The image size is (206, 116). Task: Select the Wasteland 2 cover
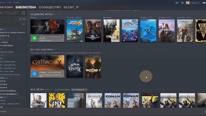tap(93, 66)
